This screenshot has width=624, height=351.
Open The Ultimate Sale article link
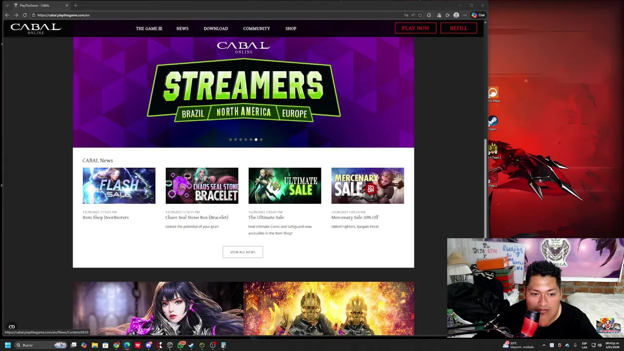click(266, 217)
